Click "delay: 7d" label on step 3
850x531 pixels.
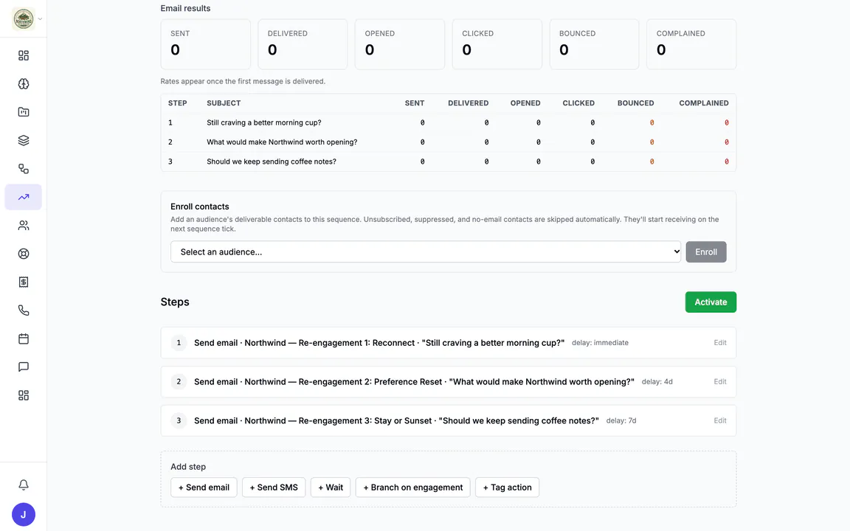621,420
